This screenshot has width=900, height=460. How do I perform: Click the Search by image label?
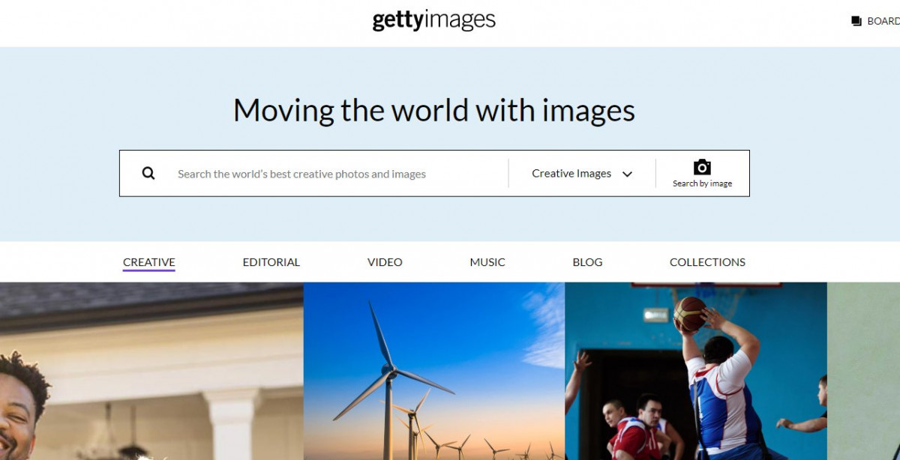click(702, 184)
